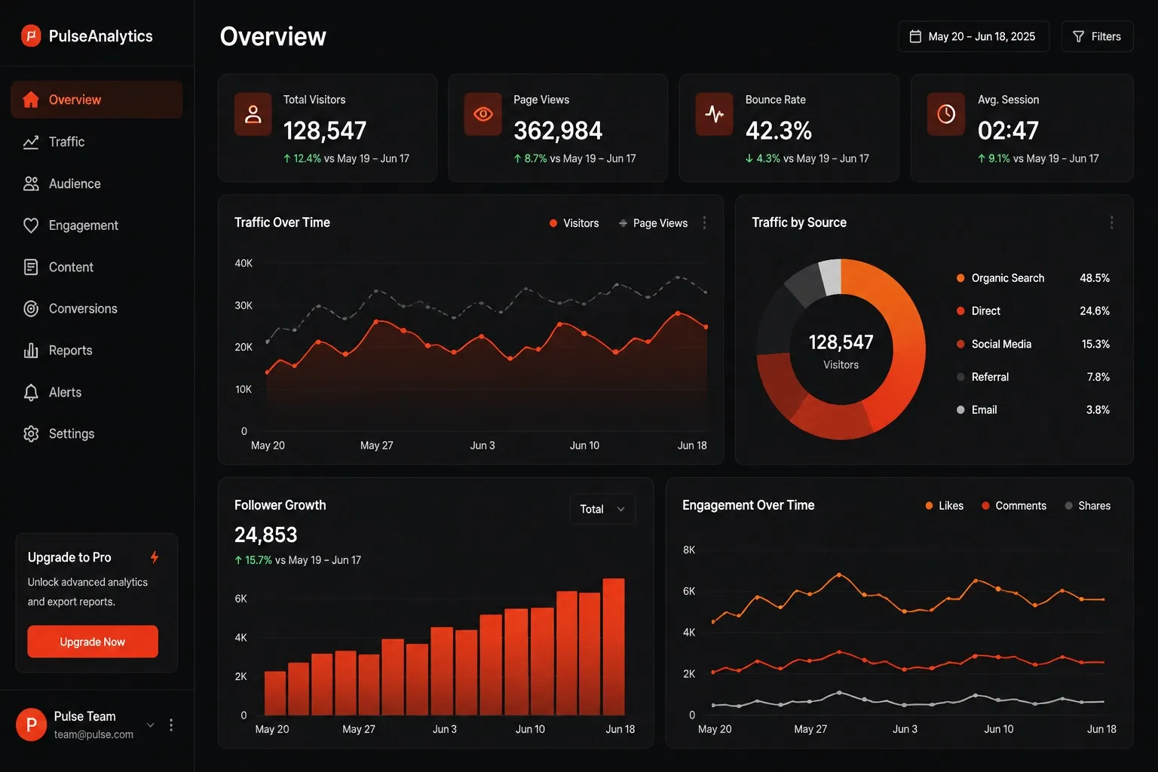
Task: Navigate to Engagement in sidebar
Action: click(96, 225)
